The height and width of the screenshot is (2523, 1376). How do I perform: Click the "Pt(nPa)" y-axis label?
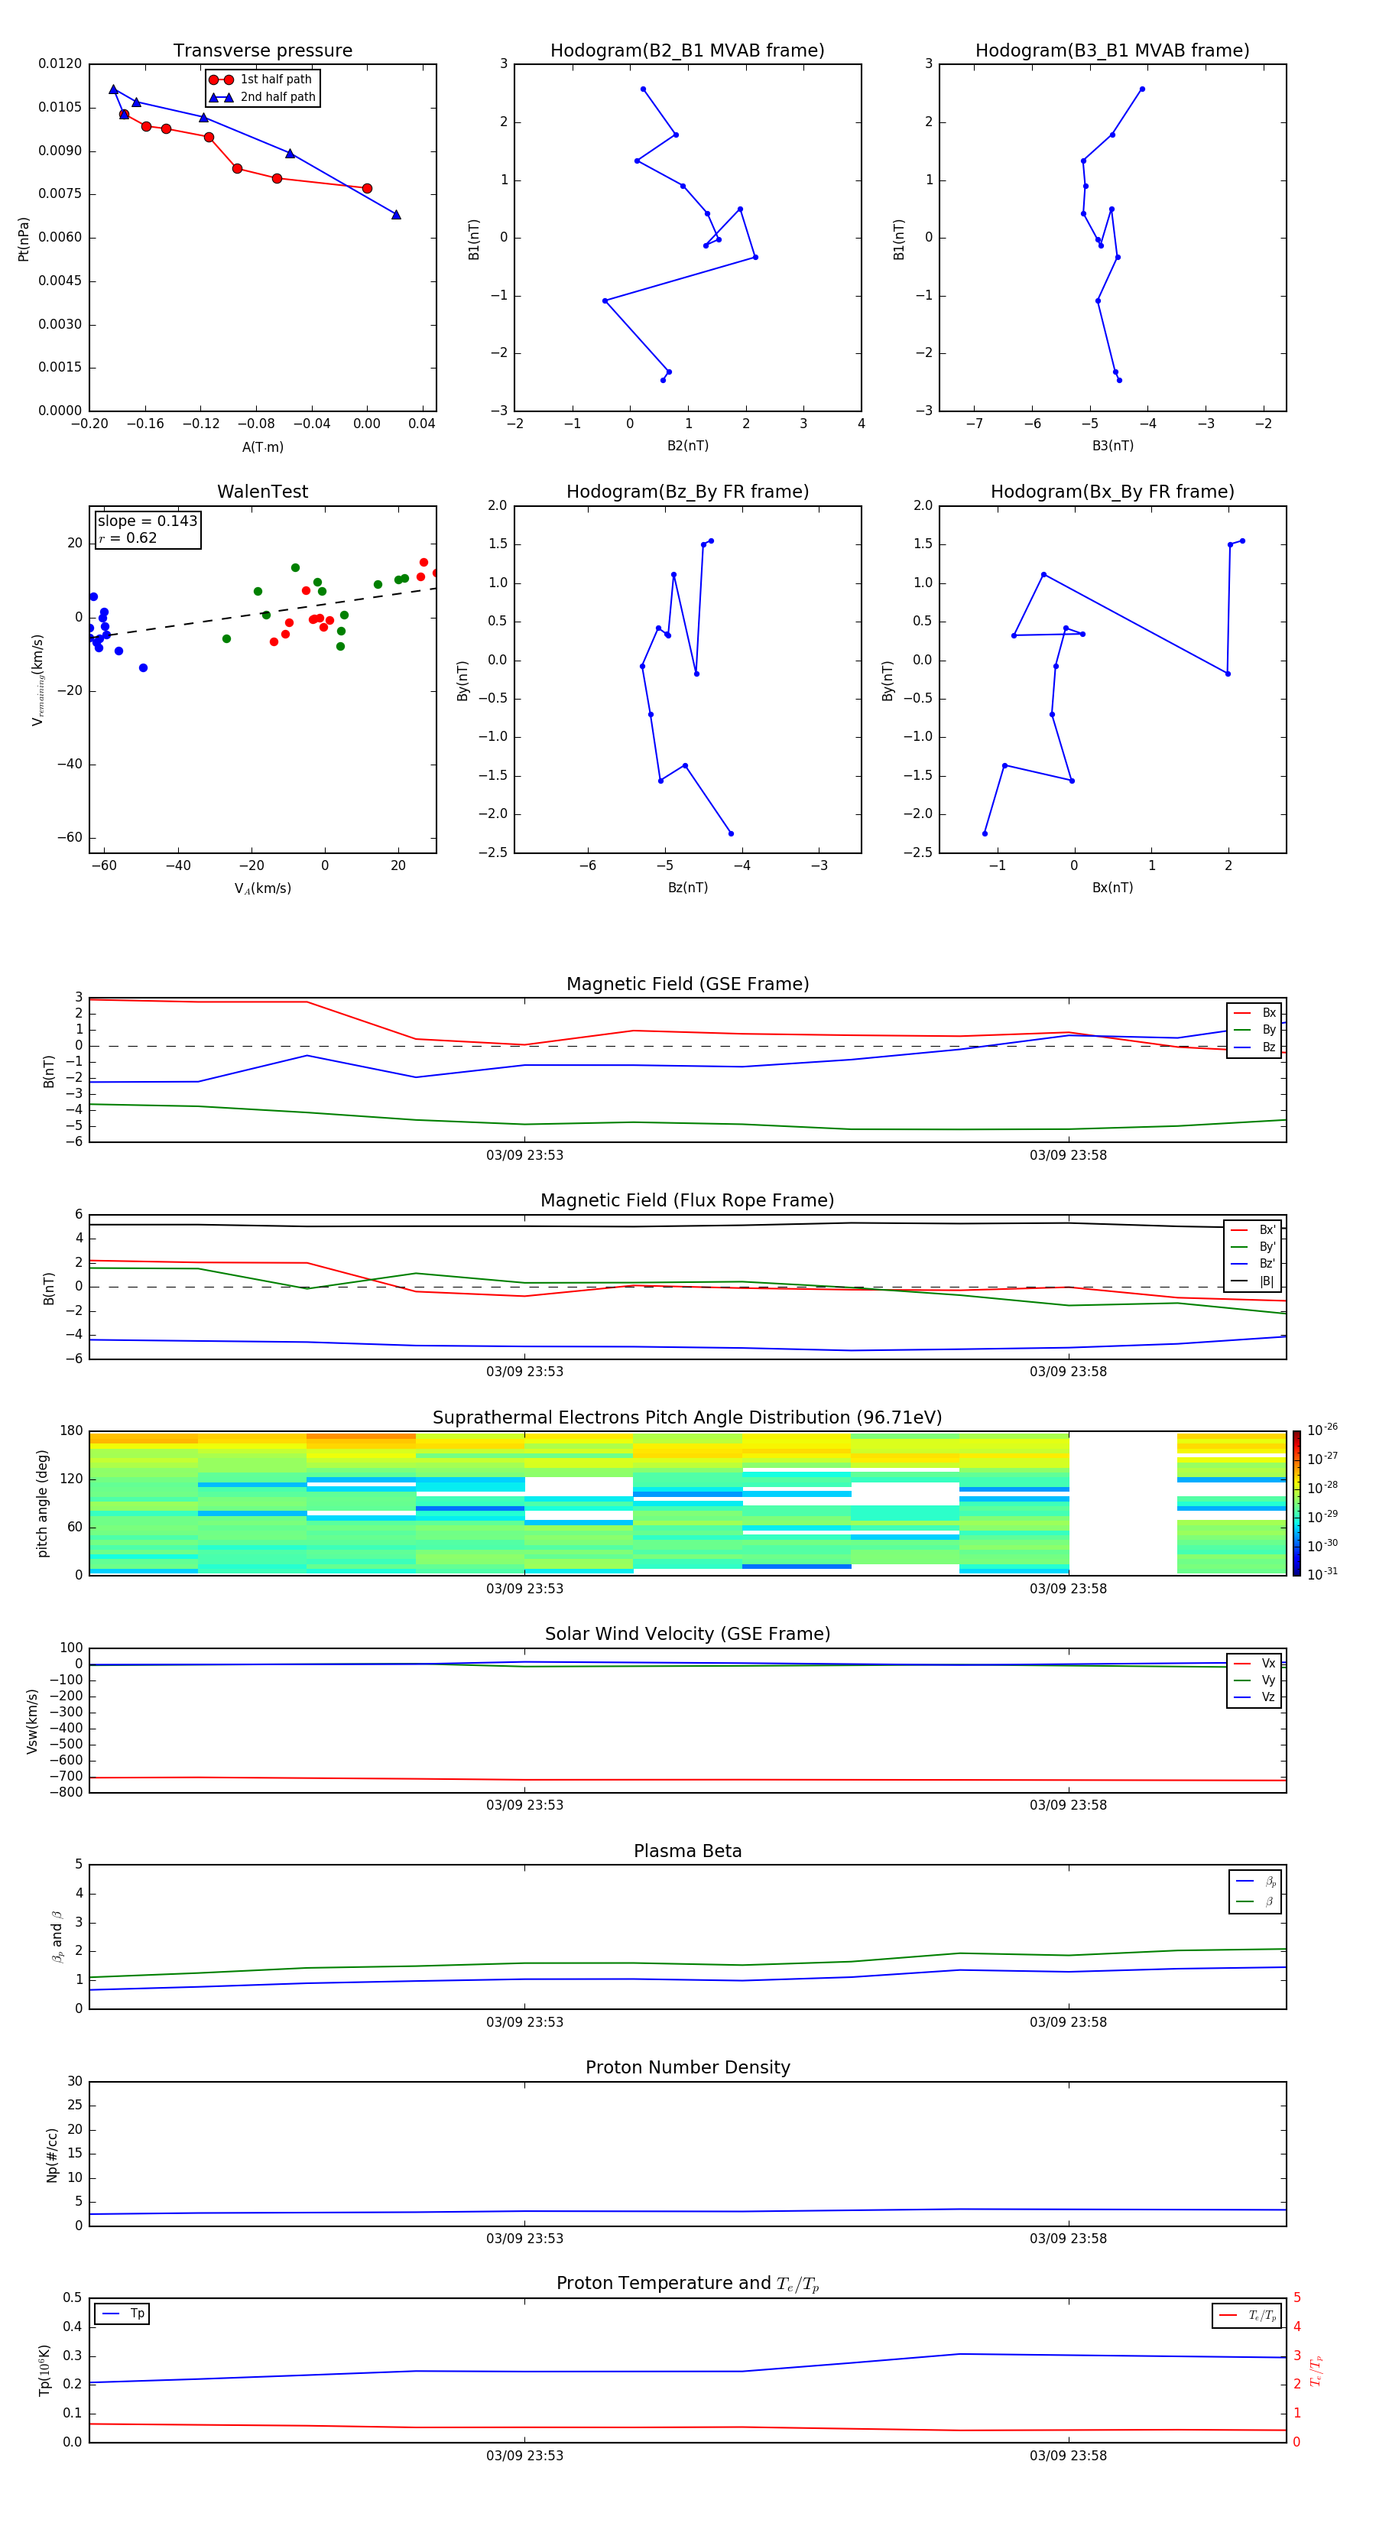click(x=24, y=238)
